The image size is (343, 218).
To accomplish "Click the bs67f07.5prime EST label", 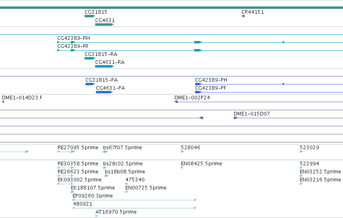I will click(x=123, y=148).
